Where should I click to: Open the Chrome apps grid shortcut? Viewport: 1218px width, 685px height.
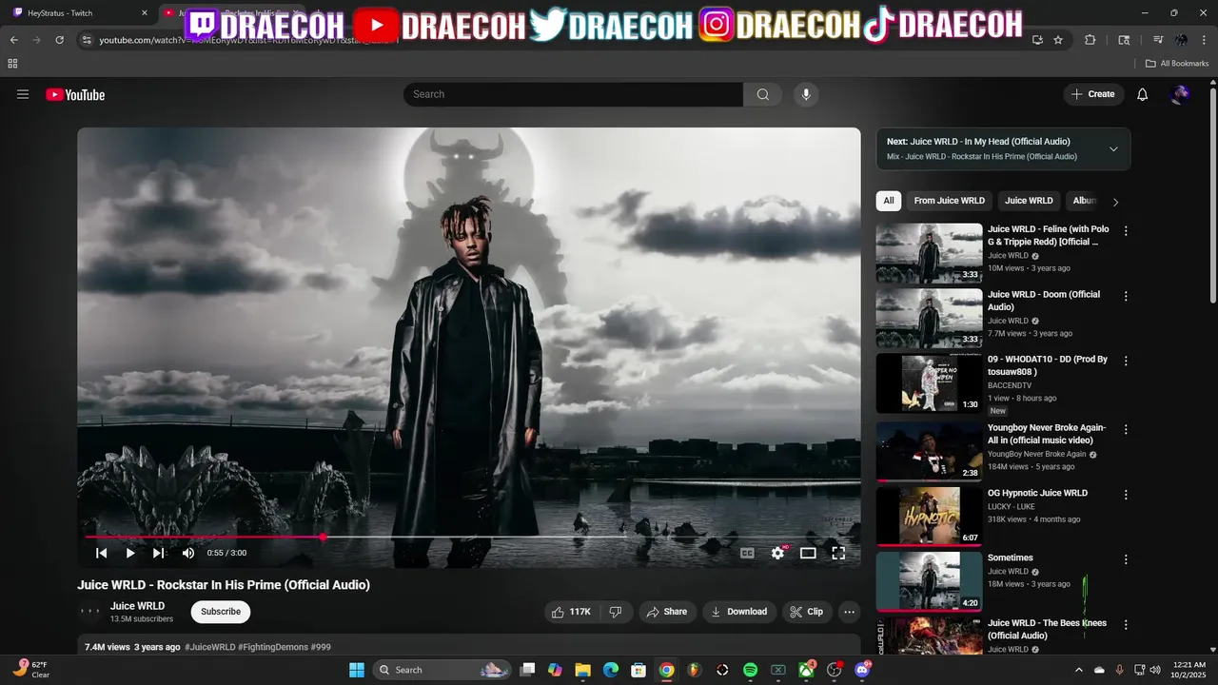tap(12, 64)
